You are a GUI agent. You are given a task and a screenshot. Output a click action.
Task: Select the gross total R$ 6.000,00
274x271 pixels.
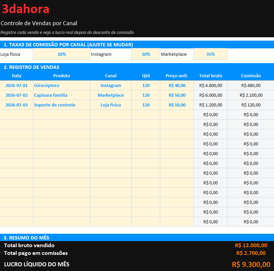211,95
